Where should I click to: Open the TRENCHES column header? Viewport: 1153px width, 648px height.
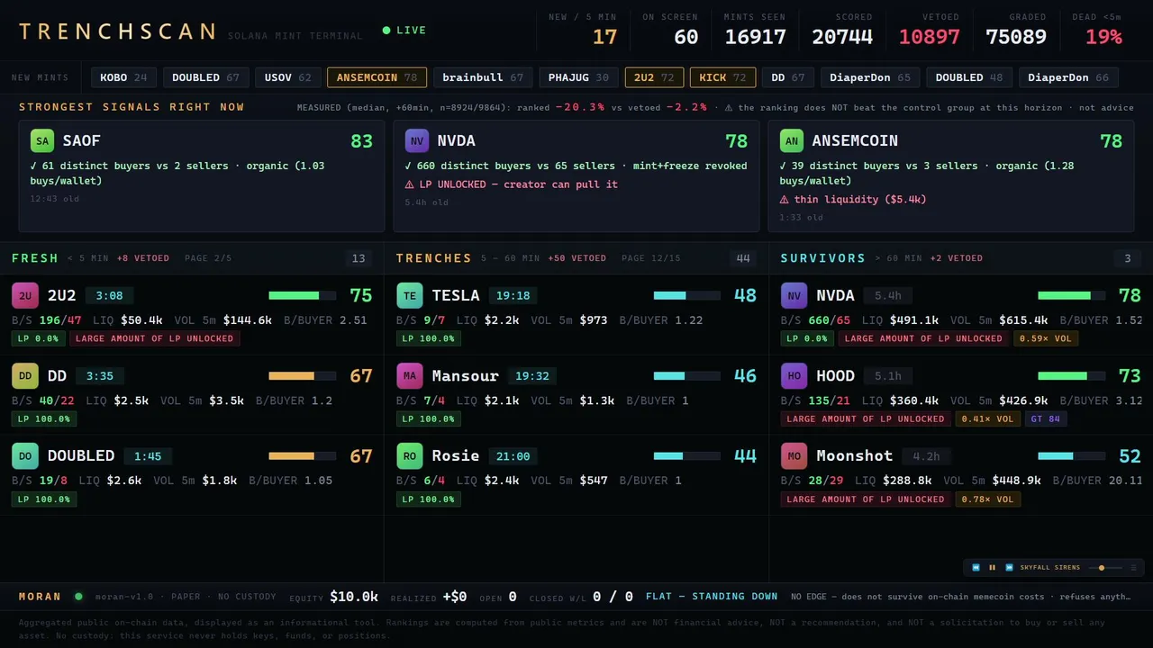[x=434, y=258]
